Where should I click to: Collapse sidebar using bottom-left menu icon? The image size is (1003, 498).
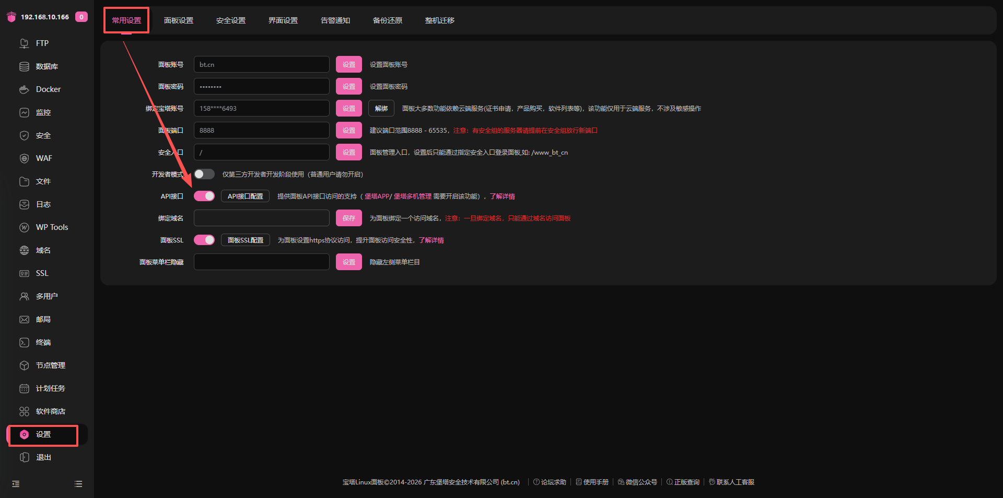(x=16, y=484)
